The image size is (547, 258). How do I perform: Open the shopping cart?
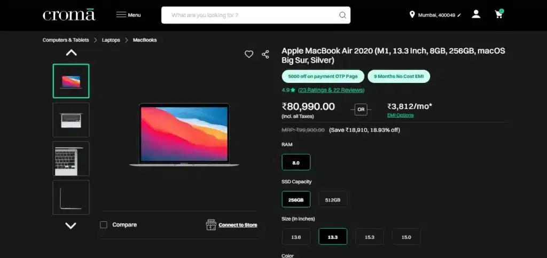499,14
